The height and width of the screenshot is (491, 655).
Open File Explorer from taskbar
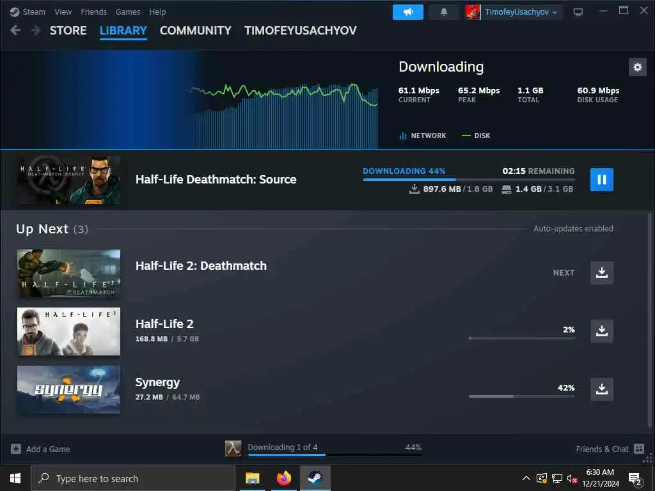click(252, 478)
